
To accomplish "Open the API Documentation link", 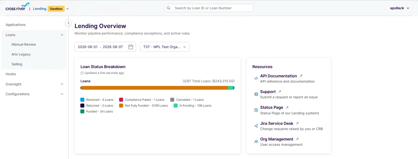I will [x=279, y=76].
